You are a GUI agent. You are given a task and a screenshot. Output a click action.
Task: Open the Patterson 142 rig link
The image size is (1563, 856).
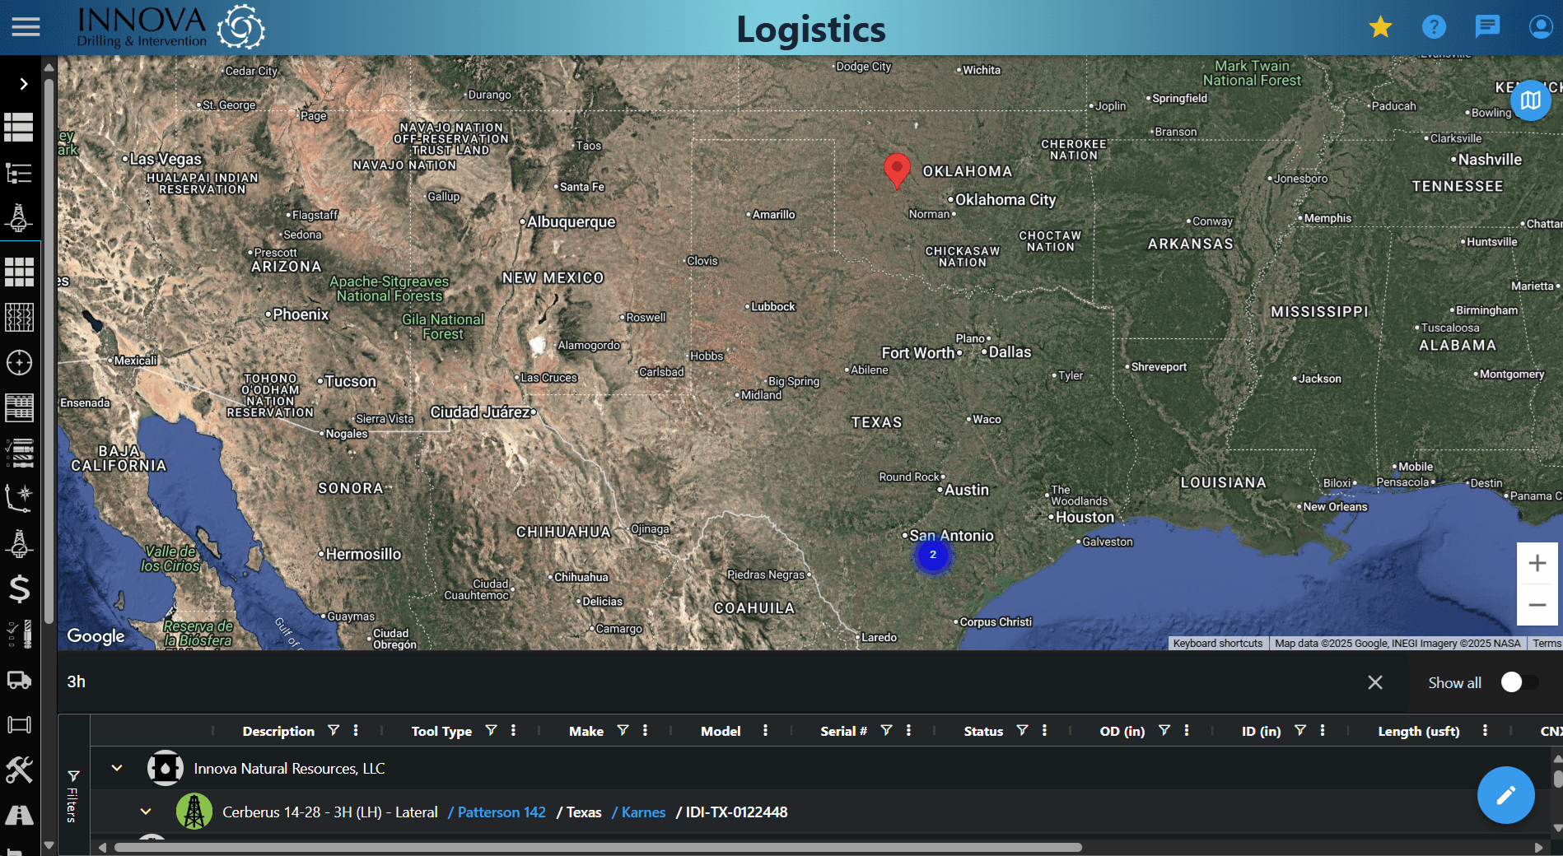pyautogui.click(x=502, y=812)
